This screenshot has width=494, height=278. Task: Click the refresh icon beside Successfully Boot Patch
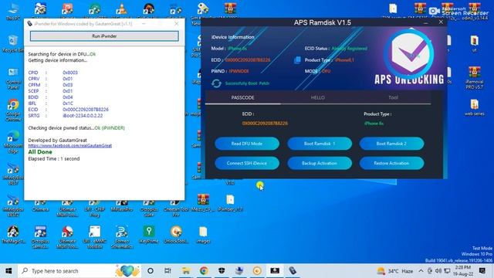click(216, 83)
